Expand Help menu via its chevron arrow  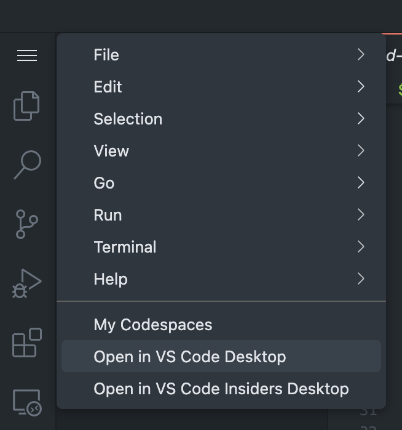(x=361, y=279)
